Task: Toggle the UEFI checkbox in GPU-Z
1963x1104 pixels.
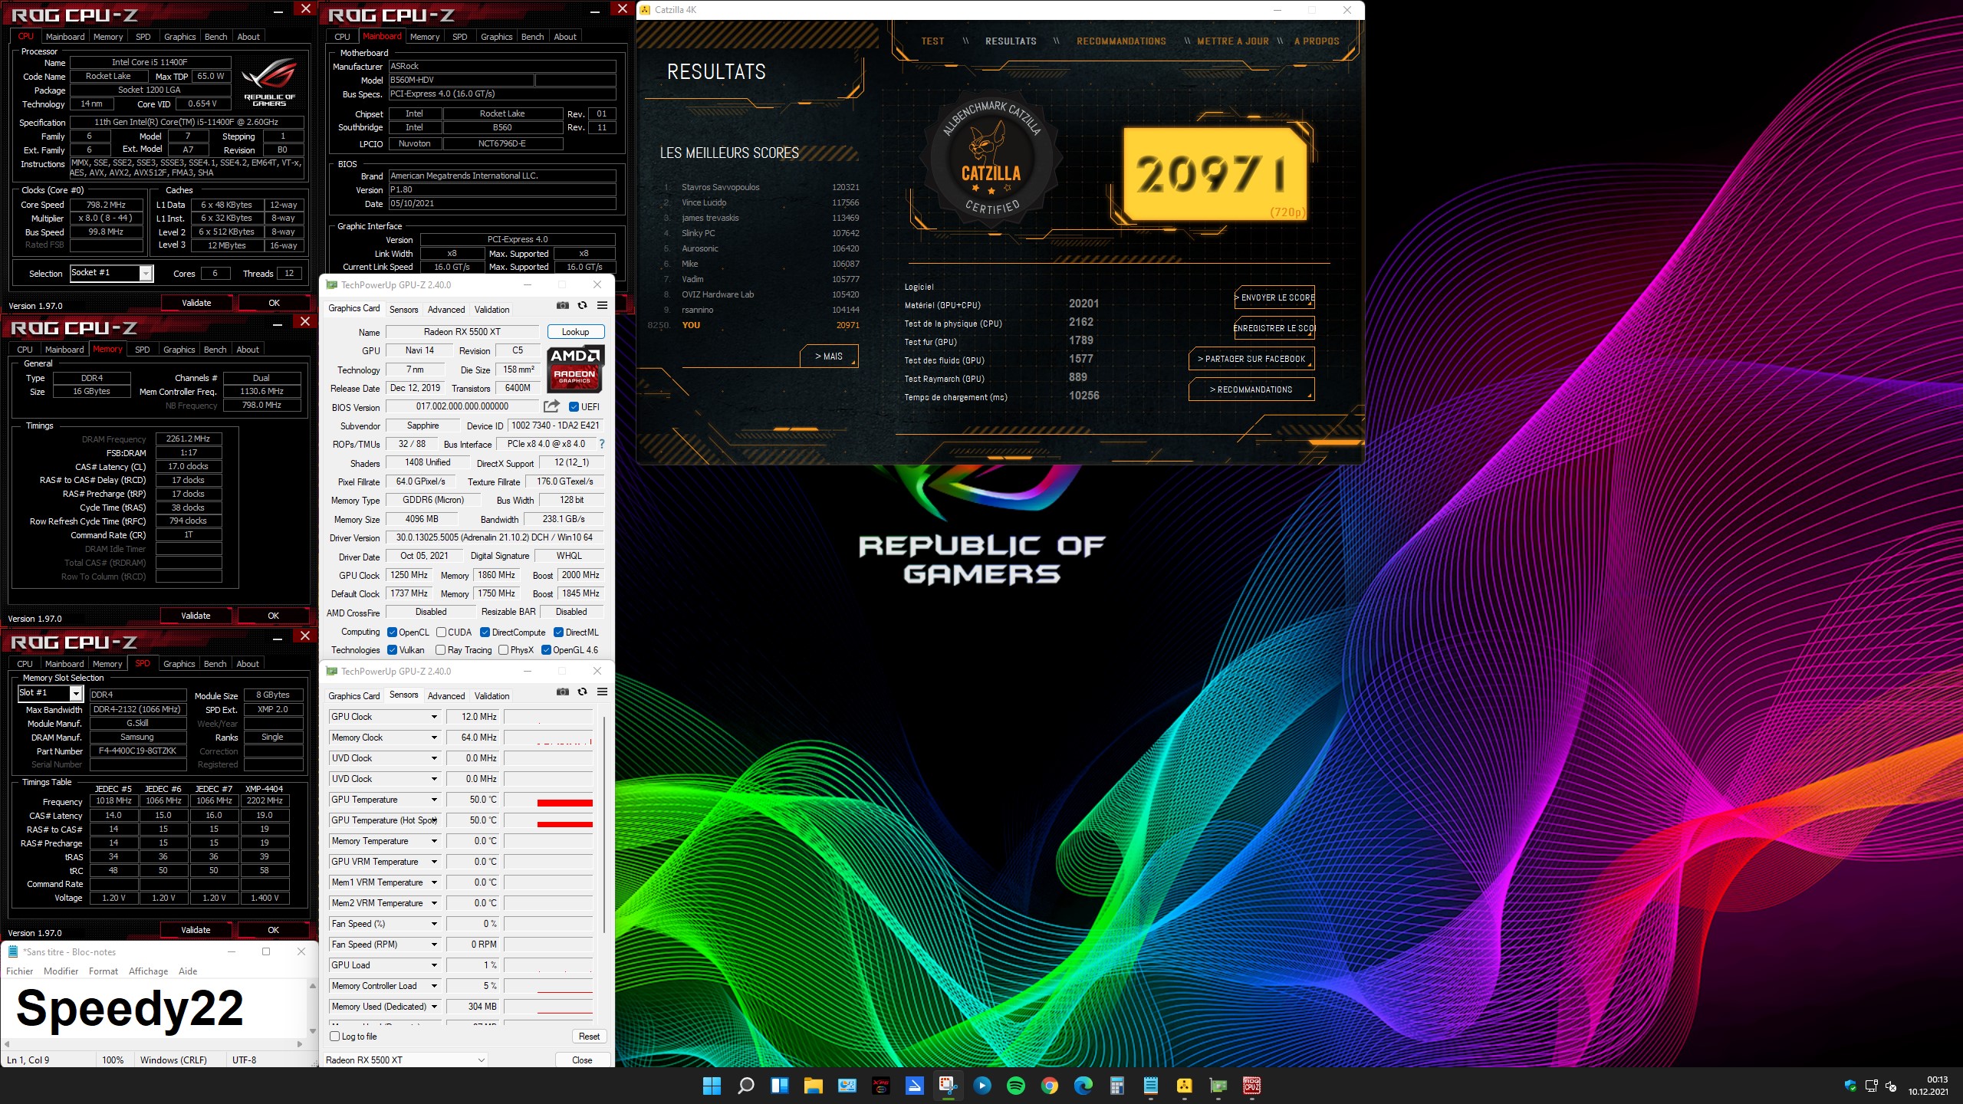Action: (x=574, y=407)
